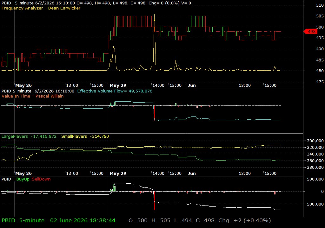
Task: Click the May 26 date marker on upper time axis
Action: tap(23, 85)
